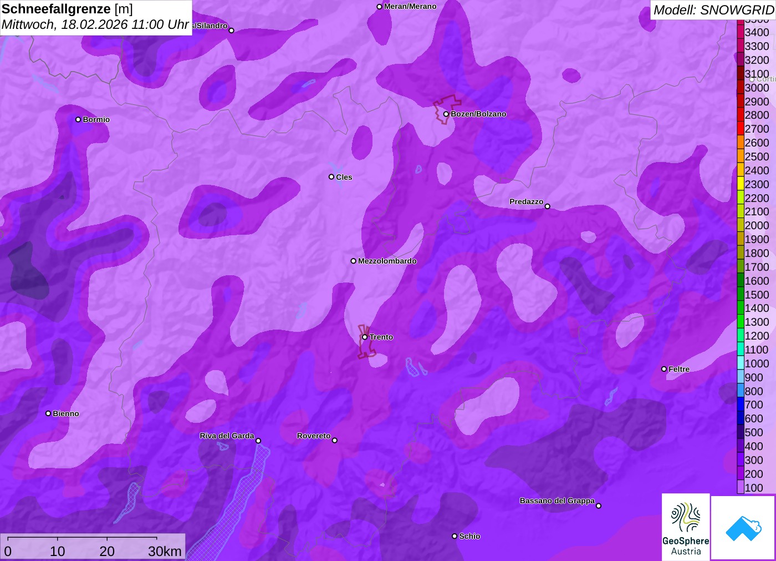Screen dimensions: 776x561
Task: Click the 2000 legend value
Action: click(x=757, y=225)
